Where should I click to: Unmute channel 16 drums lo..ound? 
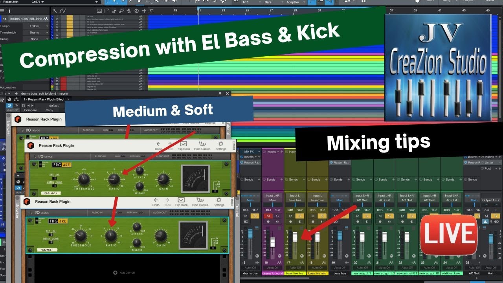268,216
